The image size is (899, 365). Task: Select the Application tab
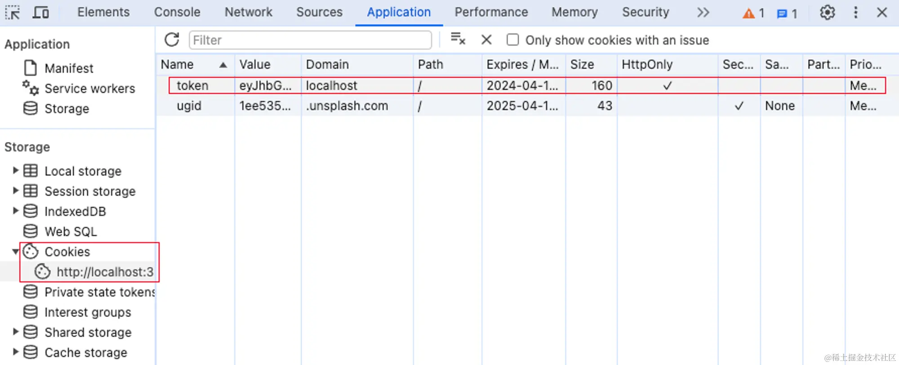click(399, 12)
